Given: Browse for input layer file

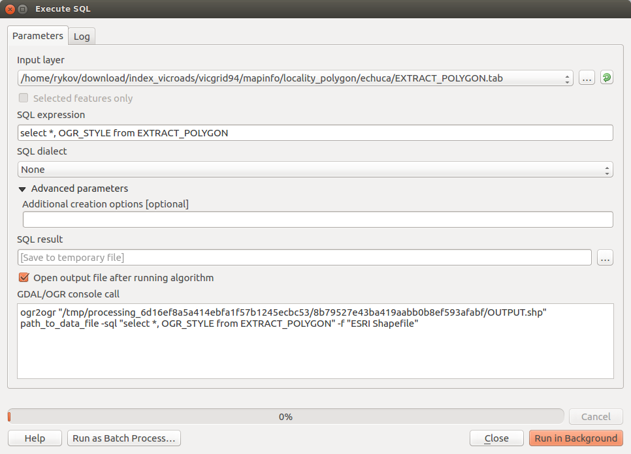Looking at the screenshot, I should tap(587, 78).
